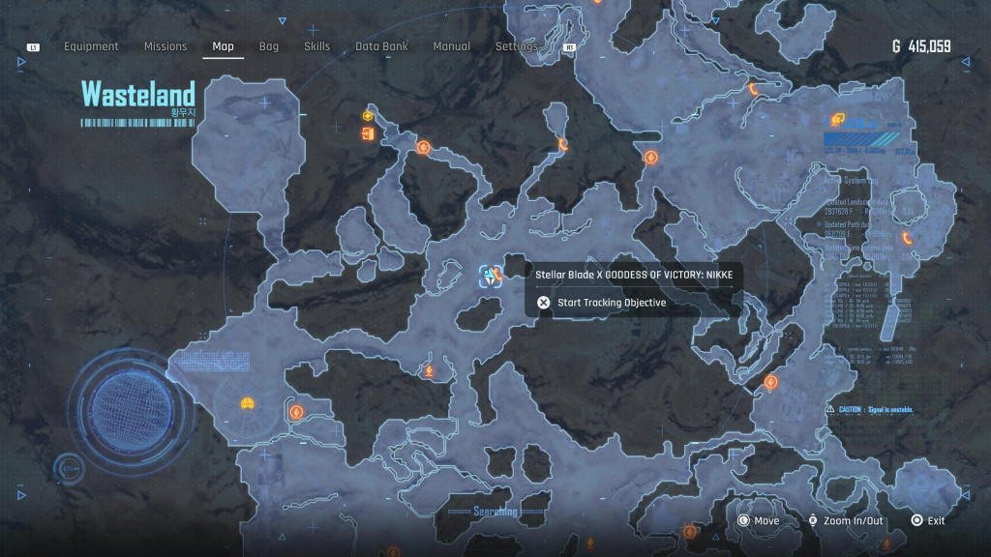Click the yellow drone marker near the globe

248,403
